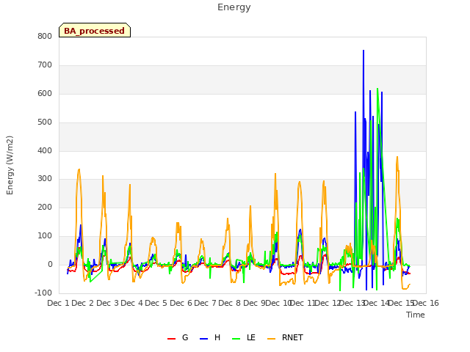Click the Dec 2 x-axis label

[83, 303]
